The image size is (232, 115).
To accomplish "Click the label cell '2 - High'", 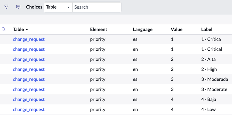I will click(x=209, y=69).
